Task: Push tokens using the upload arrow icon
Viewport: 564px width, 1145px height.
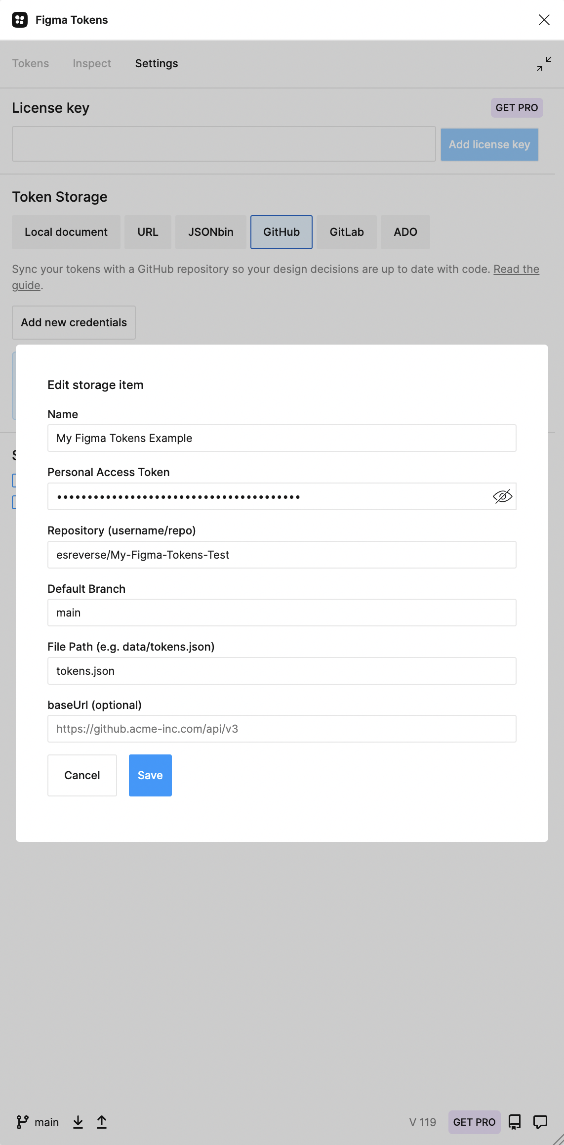Action: (102, 1122)
